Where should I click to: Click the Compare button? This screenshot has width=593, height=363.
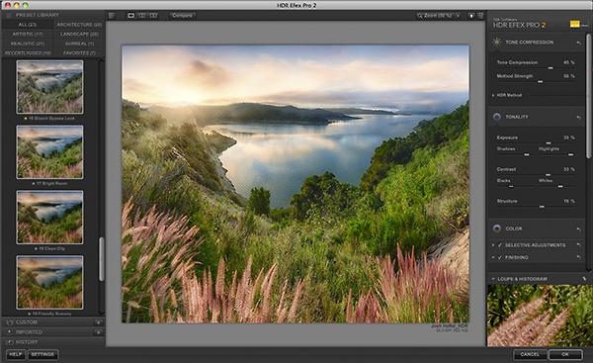pyautogui.click(x=182, y=16)
